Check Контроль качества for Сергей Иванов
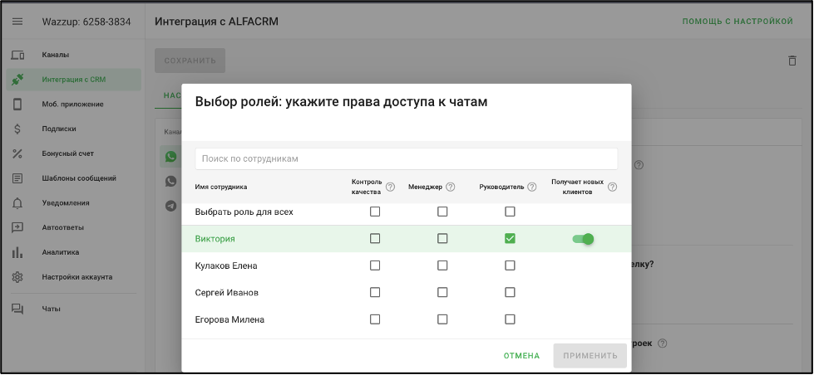Viewport: 814px width, 375px height. (x=375, y=292)
